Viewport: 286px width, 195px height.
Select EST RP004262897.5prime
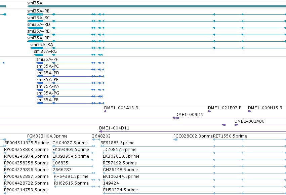coord(26,177)
